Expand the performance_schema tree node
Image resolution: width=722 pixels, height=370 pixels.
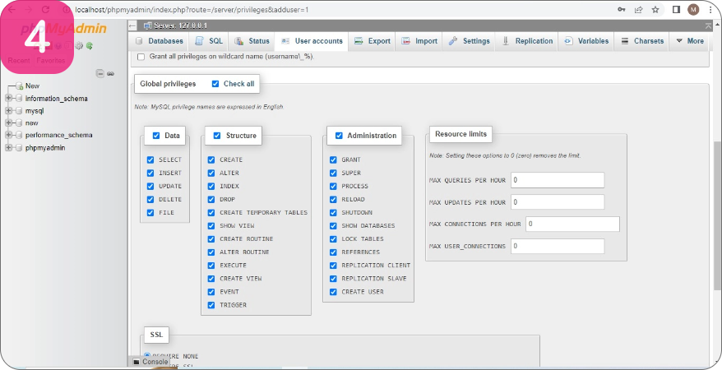point(8,136)
